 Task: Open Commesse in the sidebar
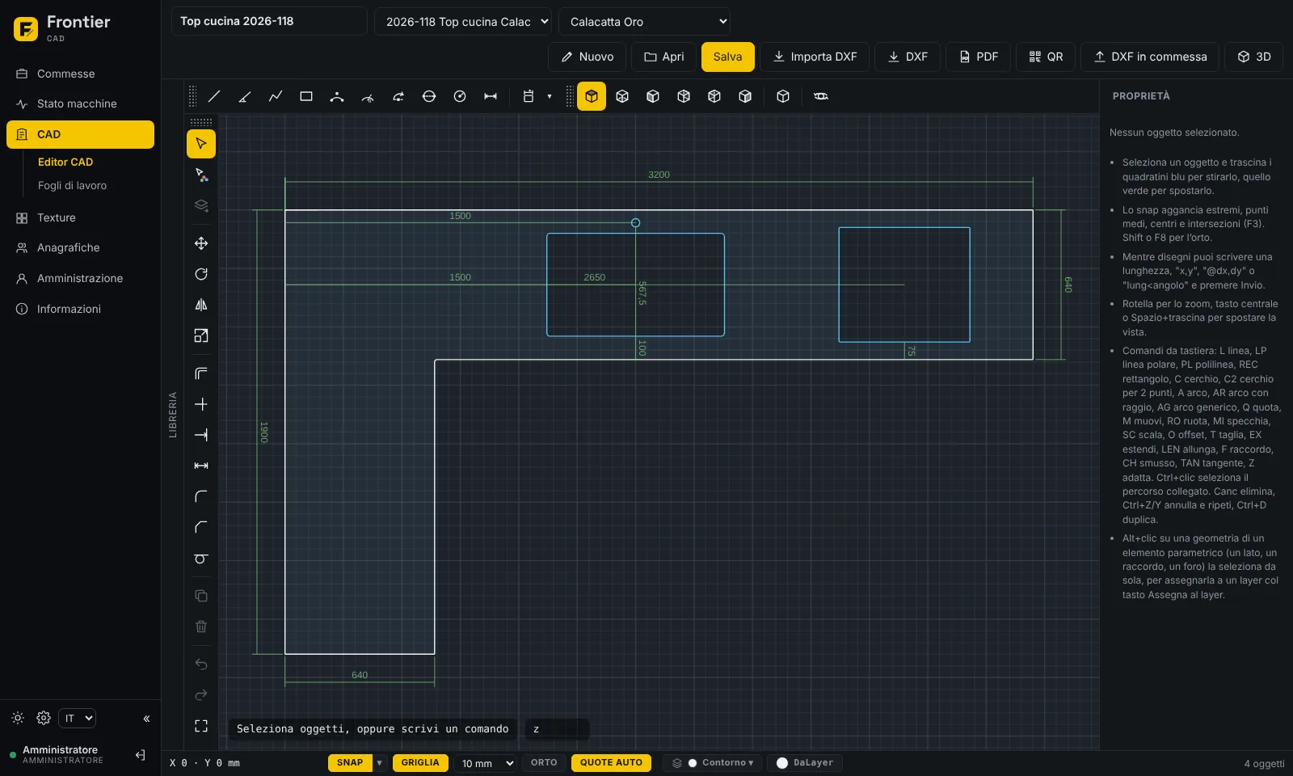80,74
